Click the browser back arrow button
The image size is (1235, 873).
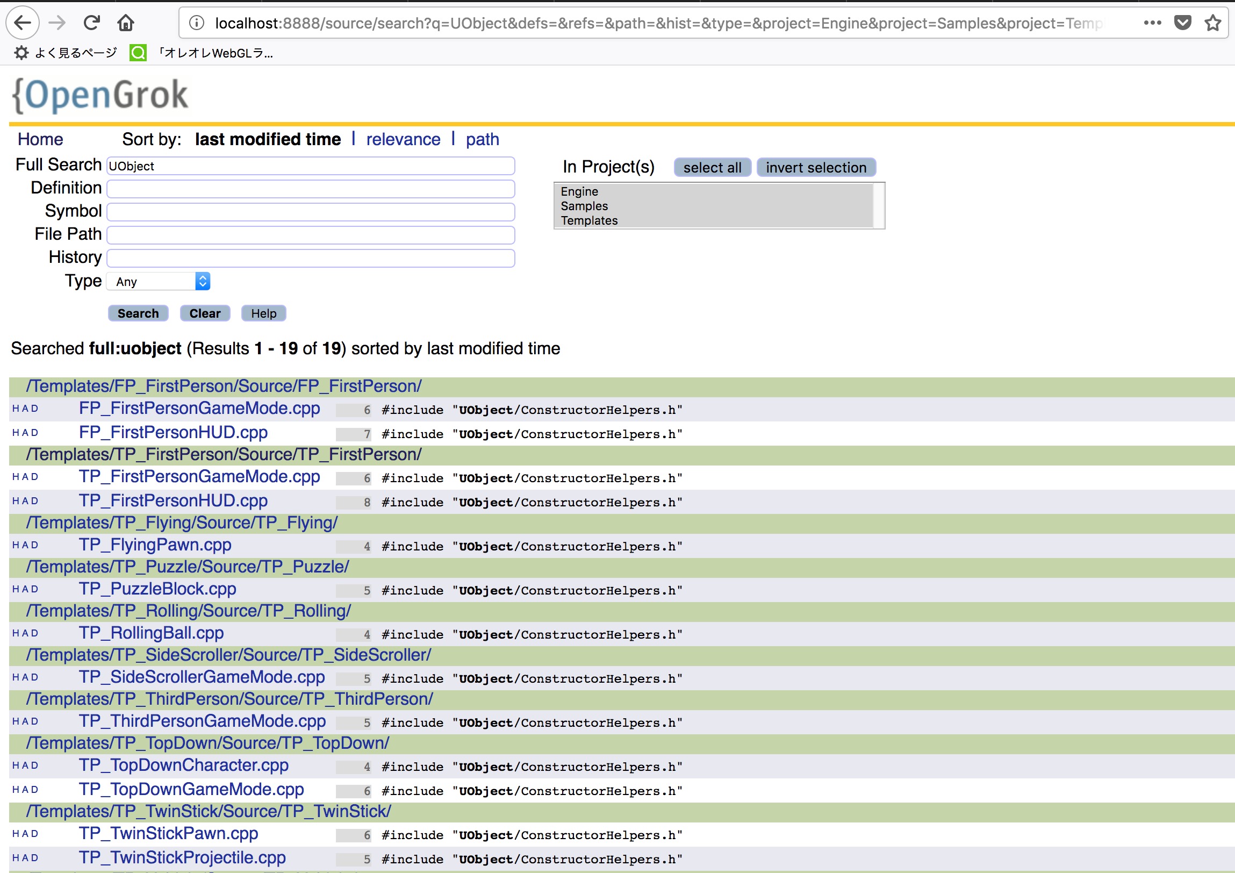pos(23,23)
